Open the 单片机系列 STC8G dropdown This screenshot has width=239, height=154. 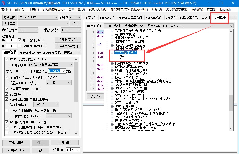click(169, 26)
